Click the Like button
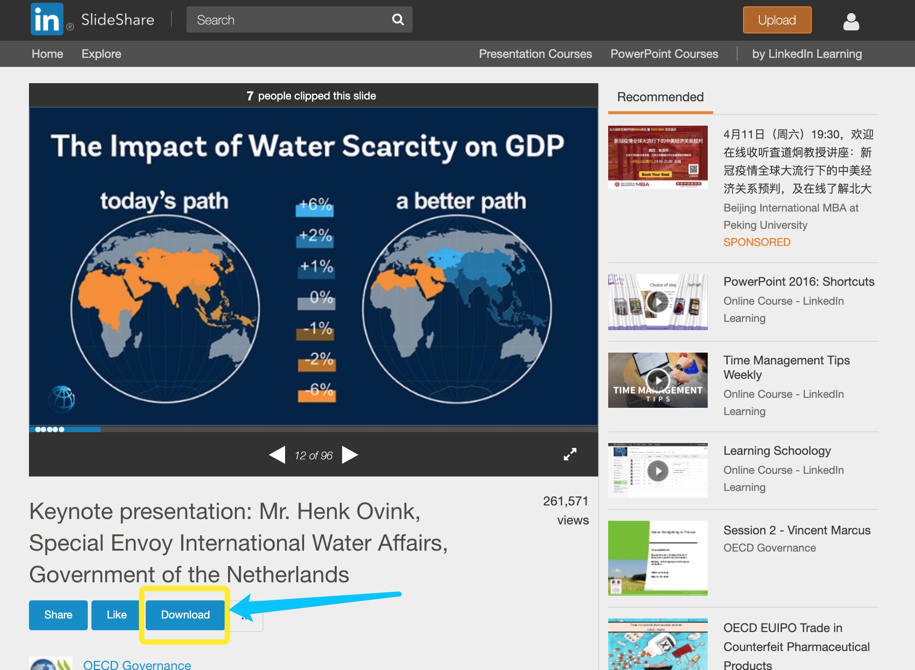Viewport: 915px width, 670px height. point(116,615)
